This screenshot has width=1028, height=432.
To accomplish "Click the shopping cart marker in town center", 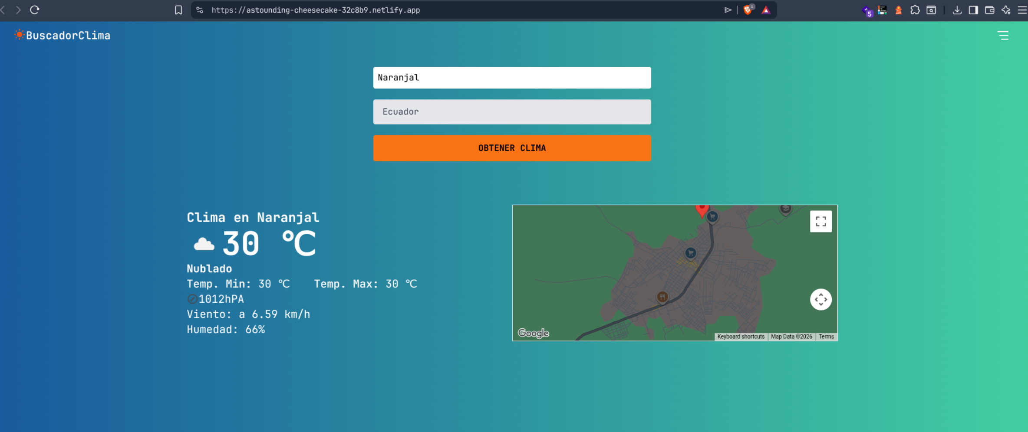I will 691,253.
